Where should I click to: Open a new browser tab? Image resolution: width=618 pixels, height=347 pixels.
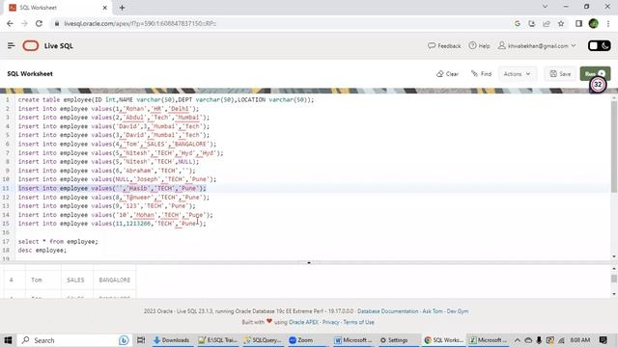[123, 8]
